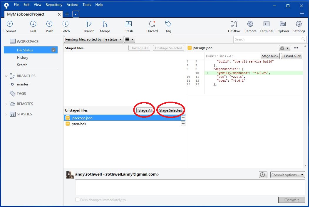This screenshot has height=207, width=310.
Task: Select the yarn.lock unstaged file
Action: (125, 124)
